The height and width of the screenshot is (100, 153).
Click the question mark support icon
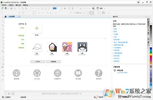point(99,73)
